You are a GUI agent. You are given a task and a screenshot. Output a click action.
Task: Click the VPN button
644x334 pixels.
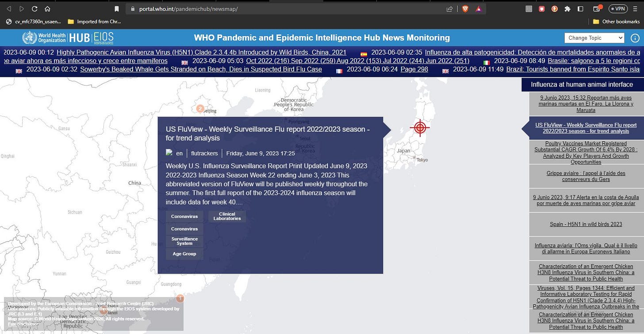tap(618, 8)
